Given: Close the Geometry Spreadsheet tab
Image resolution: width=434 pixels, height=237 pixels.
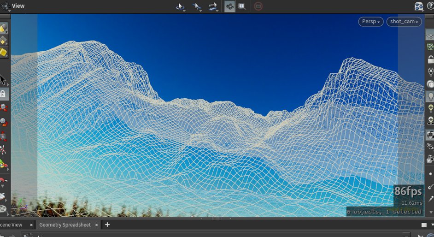Looking at the screenshot, I should (x=96, y=225).
